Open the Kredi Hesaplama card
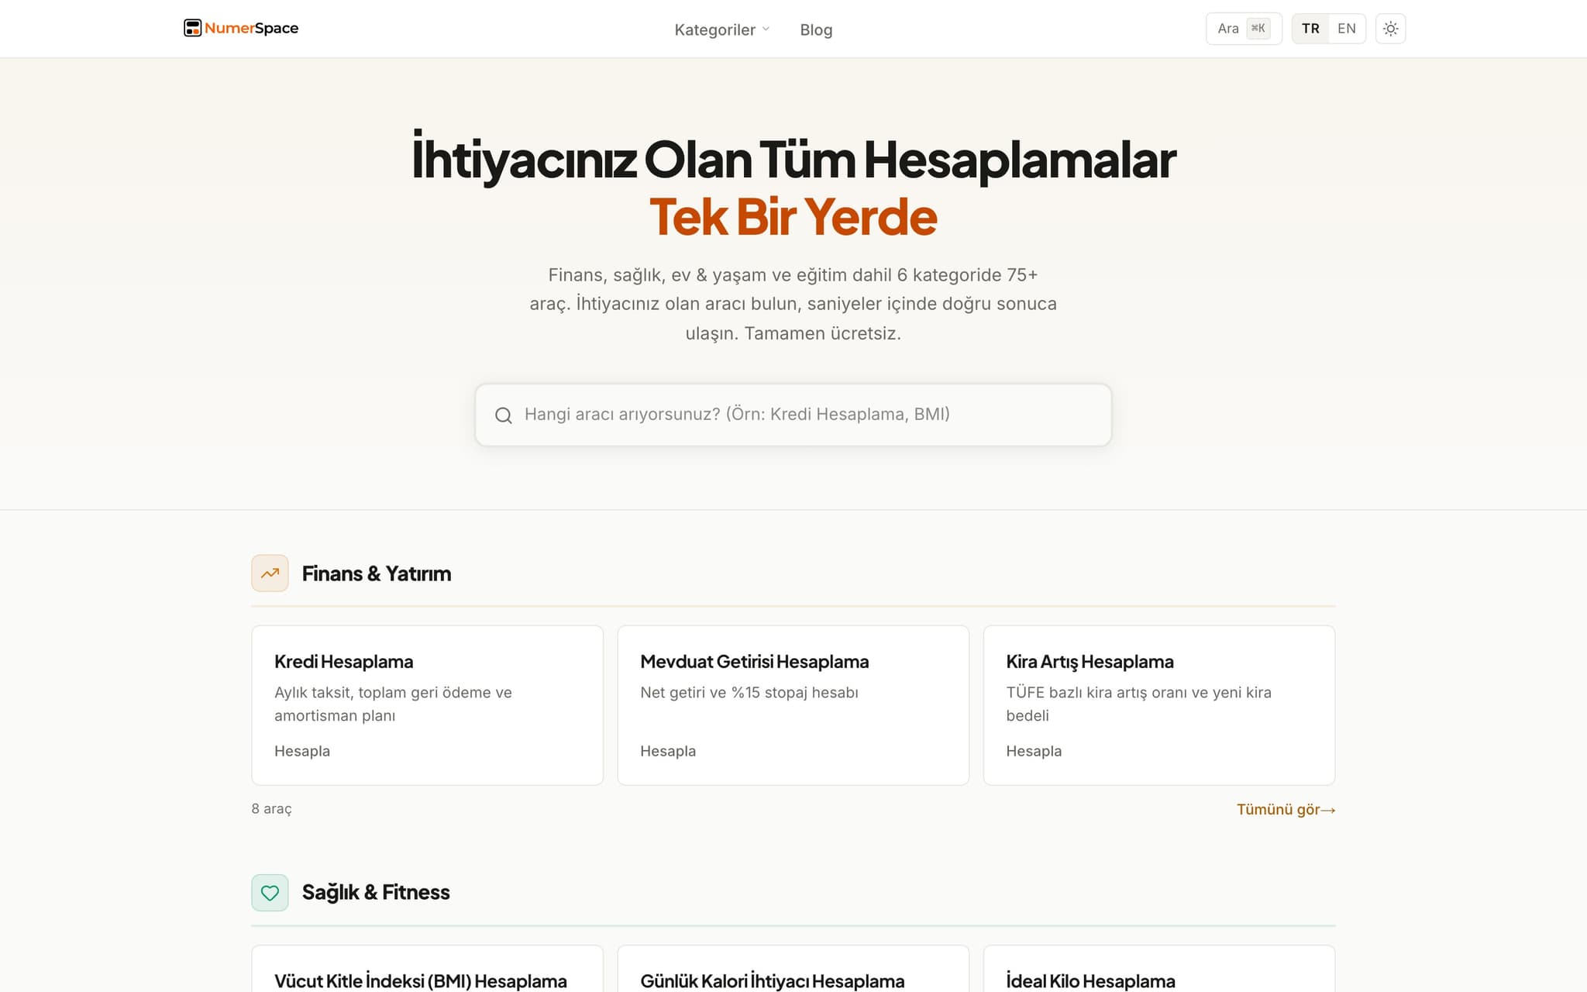 point(427,705)
